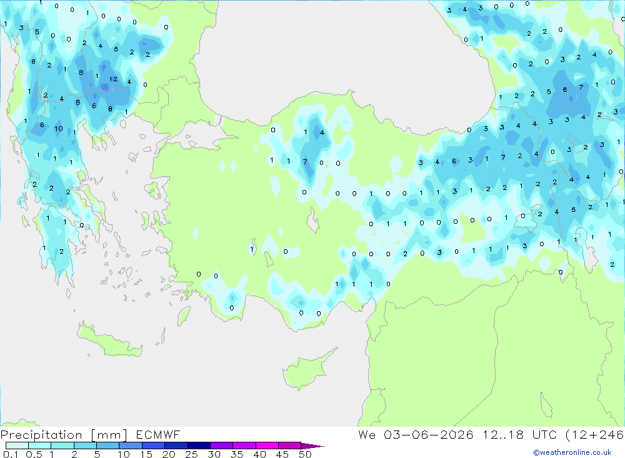Viewport: 625px width, 458px height.
Task: Click the legend label '35'
Action: (x=237, y=454)
